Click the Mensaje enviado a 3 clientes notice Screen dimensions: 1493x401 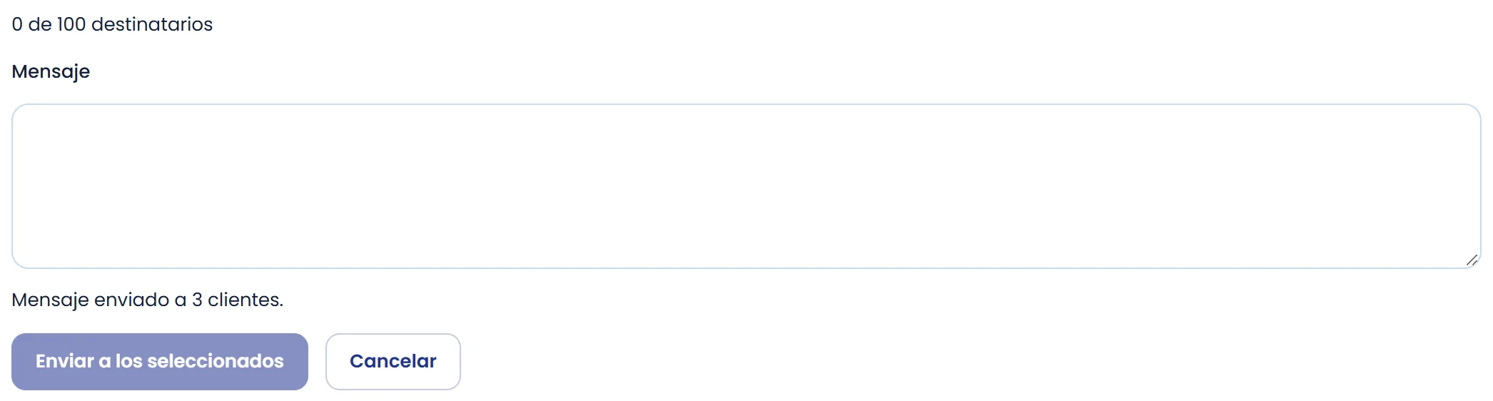point(148,300)
